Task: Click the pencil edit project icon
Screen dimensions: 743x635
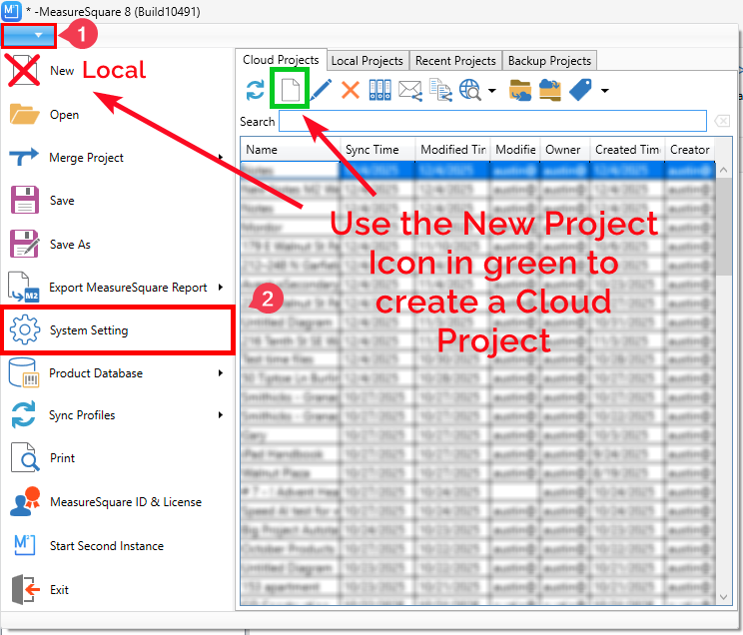Action: [x=321, y=90]
